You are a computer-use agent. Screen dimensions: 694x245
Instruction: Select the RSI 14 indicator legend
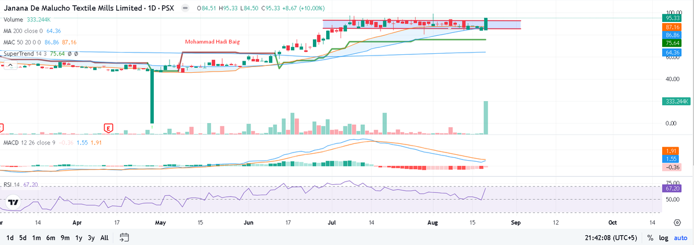21,184
